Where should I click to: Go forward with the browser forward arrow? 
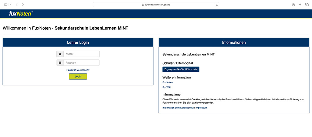click(23, 4)
